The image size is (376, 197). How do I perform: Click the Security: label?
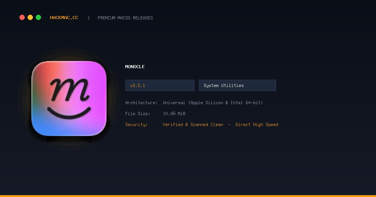(136, 124)
